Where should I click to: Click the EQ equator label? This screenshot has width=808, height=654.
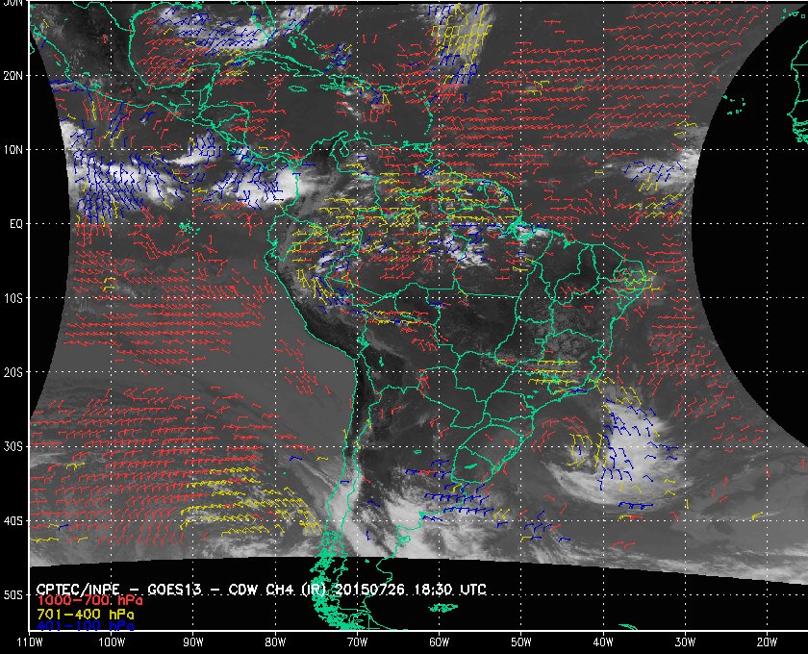click(x=16, y=224)
